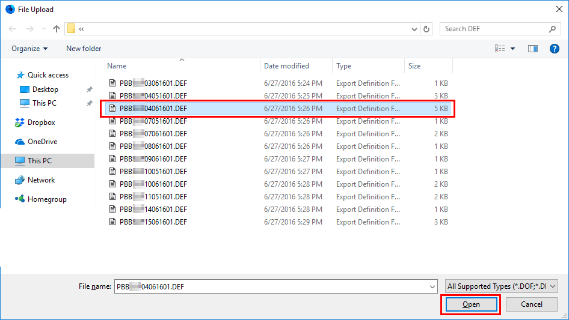Screen dimensions: 569x320
Task: Click the Up one level arrow
Action: coord(57,29)
